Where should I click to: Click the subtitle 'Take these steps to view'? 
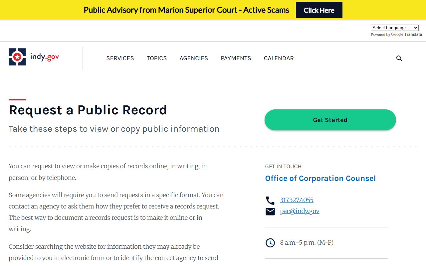pos(114,129)
